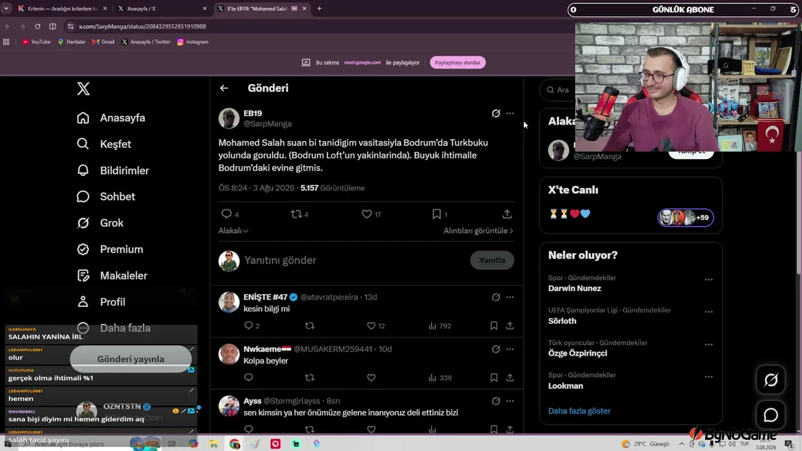Click the Yanıtını gönder reply field
This screenshot has width=802, height=451.
tap(353, 260)
